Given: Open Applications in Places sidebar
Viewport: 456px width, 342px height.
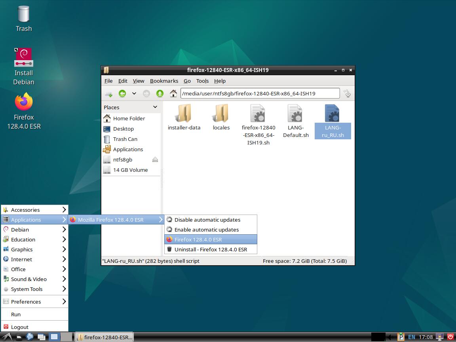Looking at the screenshot, I should coord(131,150).
